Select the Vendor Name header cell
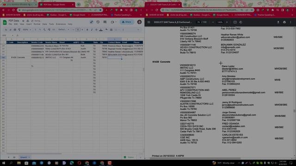Screen dimensions: 296x166 click(51, 42)
